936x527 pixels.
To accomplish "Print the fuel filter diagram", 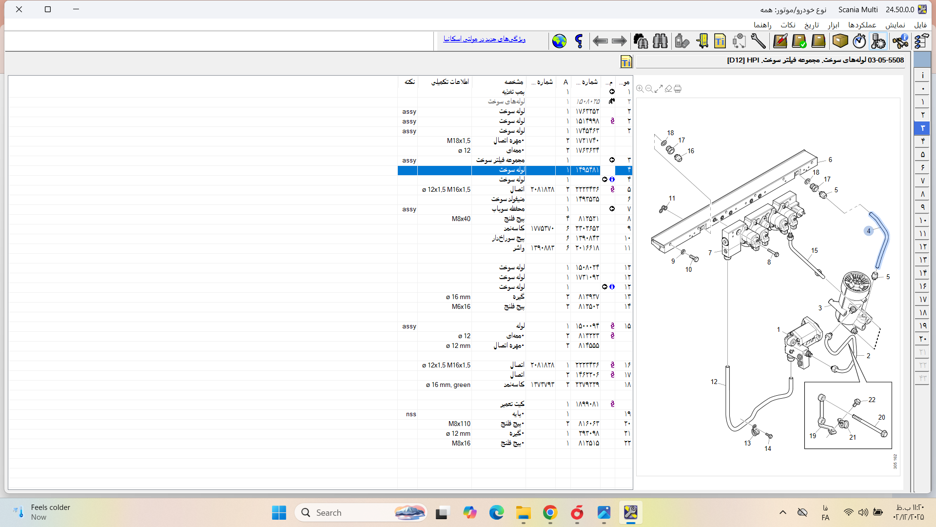I will pos(678,89).
